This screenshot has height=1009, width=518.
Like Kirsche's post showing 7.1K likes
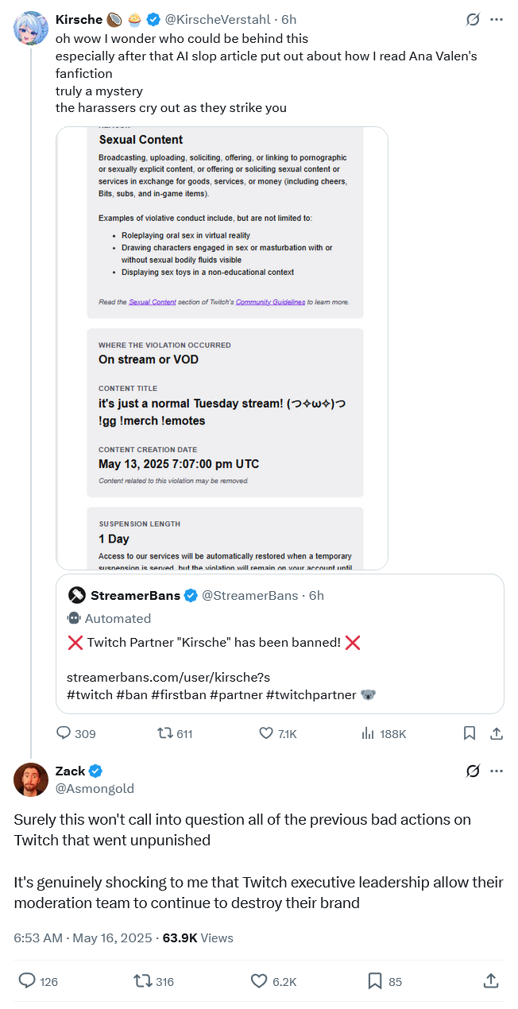tap(267, 733)
